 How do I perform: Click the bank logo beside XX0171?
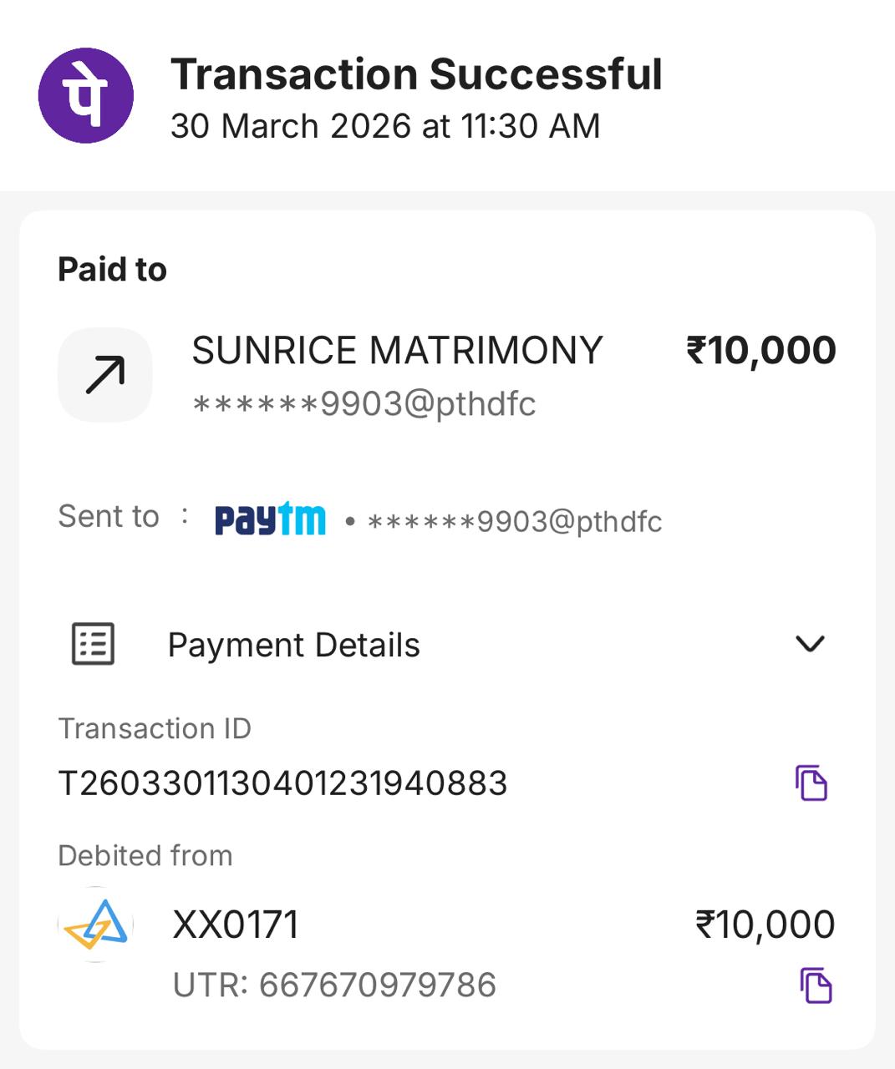coord(96,925)
